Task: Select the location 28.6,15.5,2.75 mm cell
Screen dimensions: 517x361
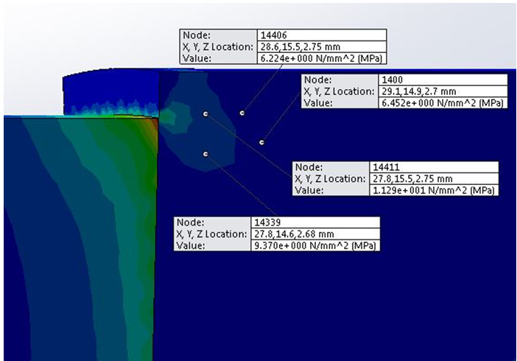Action: click(321, 46)
